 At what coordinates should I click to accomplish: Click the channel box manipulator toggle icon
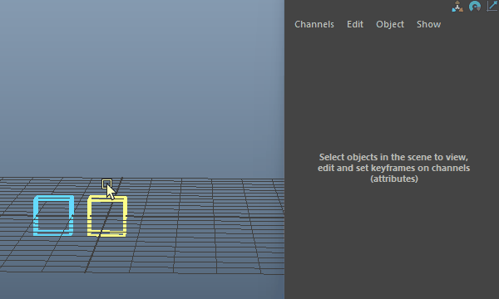point(457,7)
